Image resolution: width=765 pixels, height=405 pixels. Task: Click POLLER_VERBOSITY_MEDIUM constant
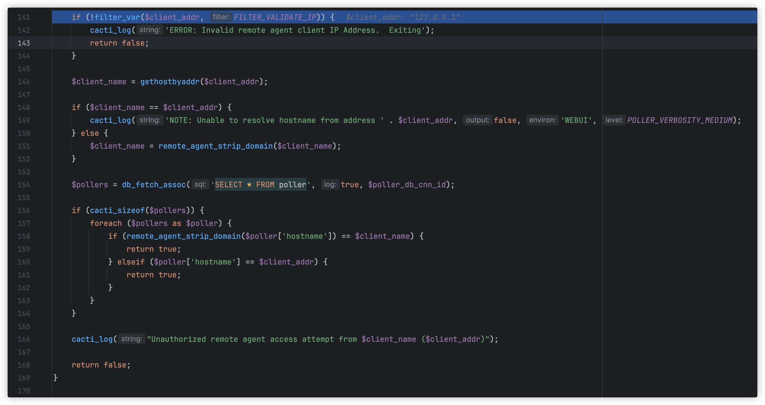point(680,120)
